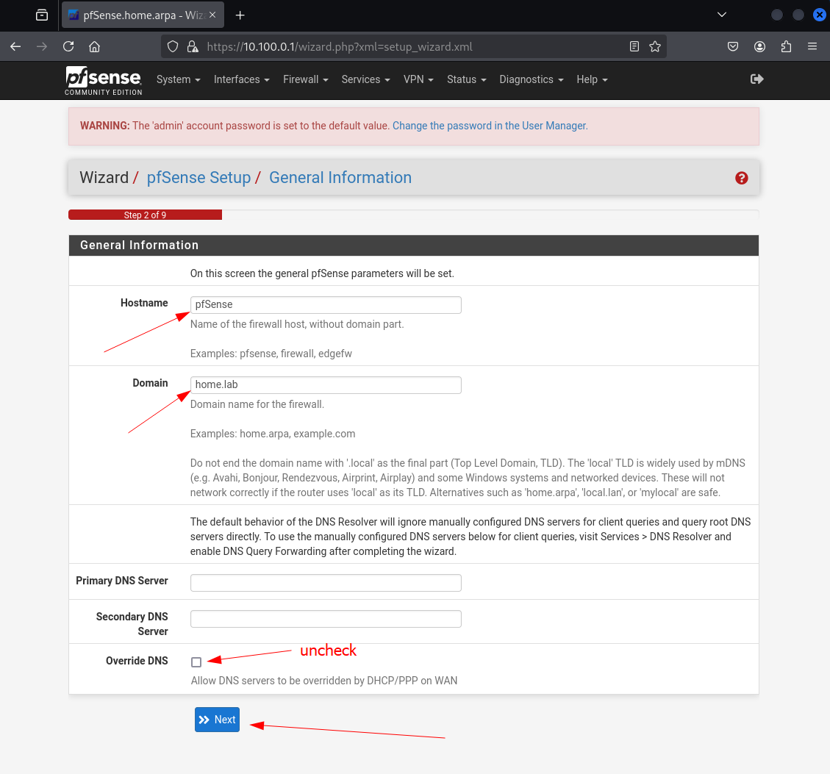Click the General Information breadcrumb link
This screenshot has width=830, height=774.
[x=340, y=177]
